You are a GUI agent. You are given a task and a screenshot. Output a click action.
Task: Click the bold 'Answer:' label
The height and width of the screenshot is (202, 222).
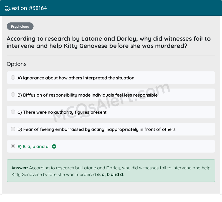tap(20, 168)
